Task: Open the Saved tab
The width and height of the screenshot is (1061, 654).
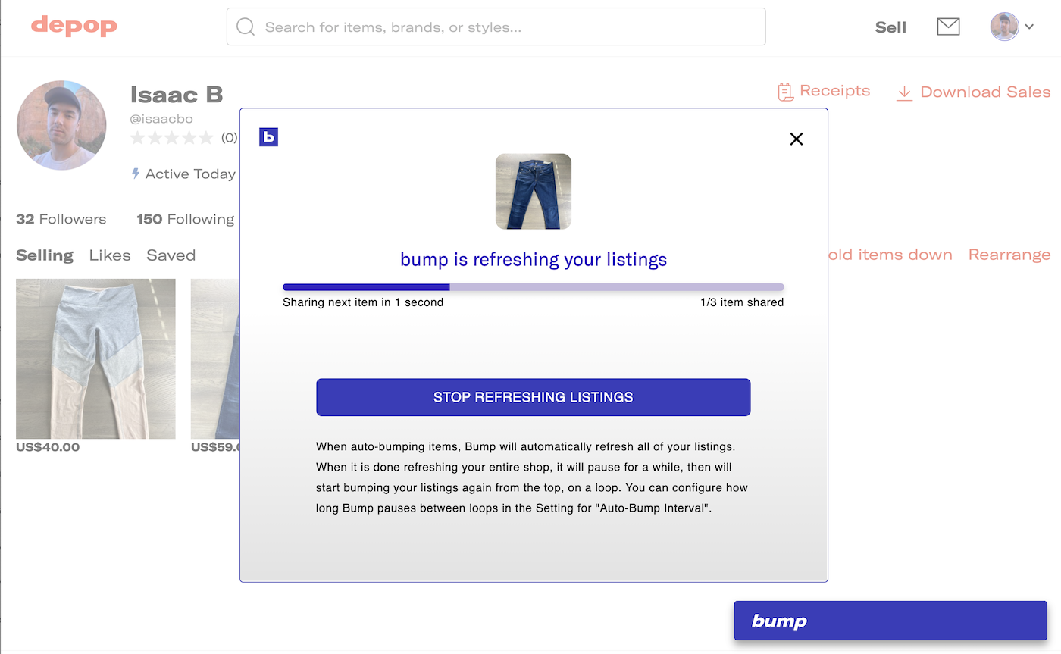Action: 171,255
